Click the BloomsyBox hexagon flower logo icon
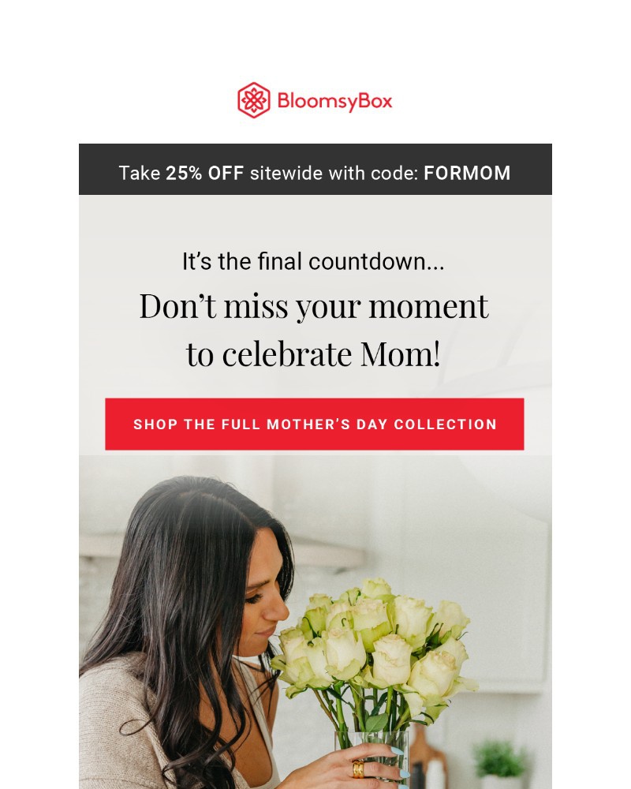Screen dimensions: 631x789 (x=254, y=100)
